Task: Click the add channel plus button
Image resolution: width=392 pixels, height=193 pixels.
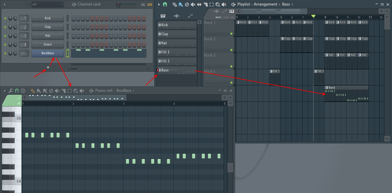Action: tap(48, 67)
